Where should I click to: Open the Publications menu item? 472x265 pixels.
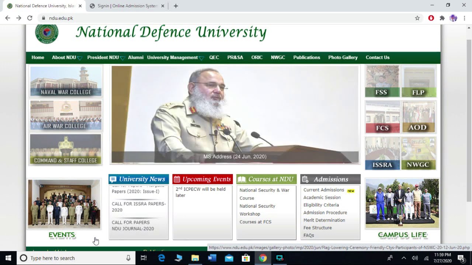(307, 57)
